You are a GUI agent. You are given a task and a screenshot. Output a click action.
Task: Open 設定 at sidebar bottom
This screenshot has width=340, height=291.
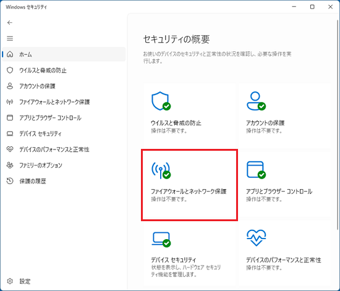tap(64, 281)
